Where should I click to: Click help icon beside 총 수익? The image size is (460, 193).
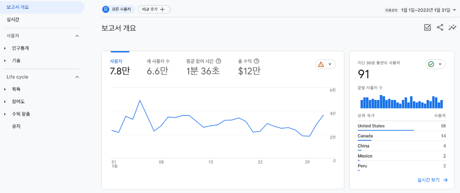coord(257,61)
